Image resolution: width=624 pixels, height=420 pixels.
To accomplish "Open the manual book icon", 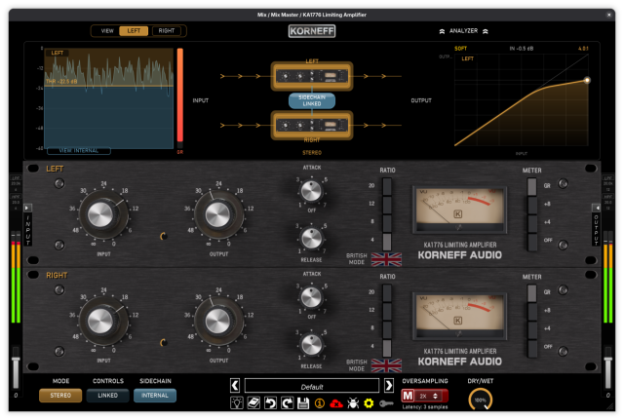I will [253, 403].
